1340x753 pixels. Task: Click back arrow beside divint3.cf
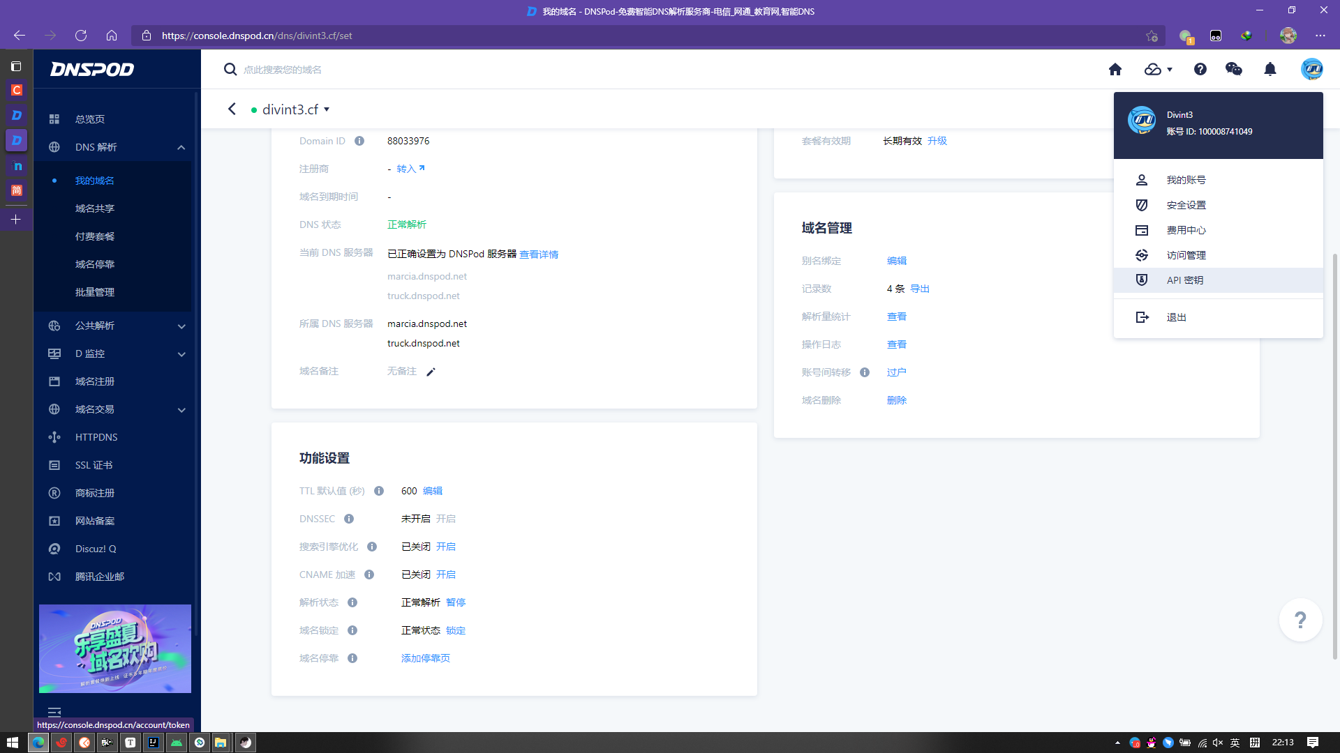coord(232,109)
